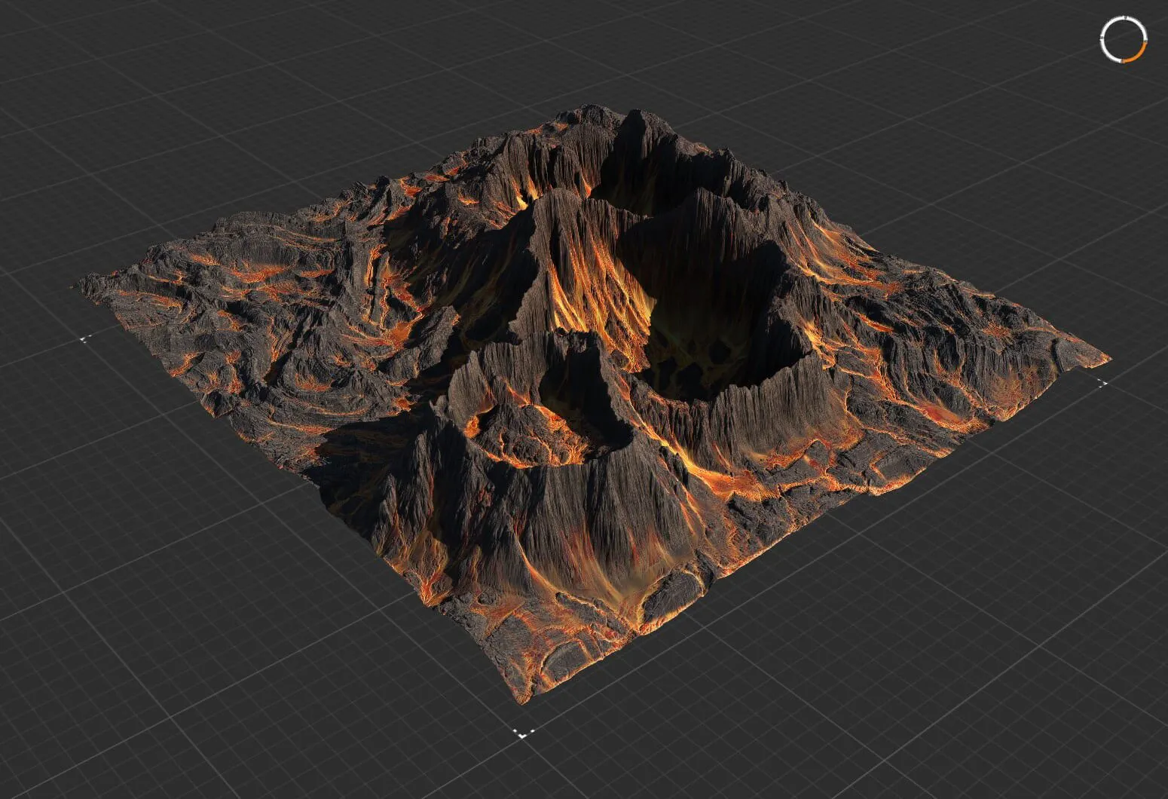Click the south marker on the orientation ring

click(x=1123, y=60)
